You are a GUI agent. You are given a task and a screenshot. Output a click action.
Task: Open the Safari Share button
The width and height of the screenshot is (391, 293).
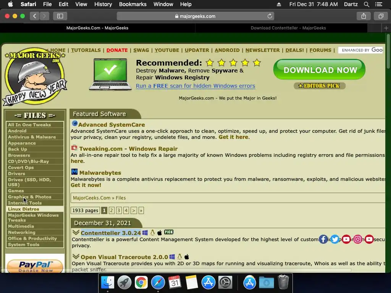tap(364, 16)
